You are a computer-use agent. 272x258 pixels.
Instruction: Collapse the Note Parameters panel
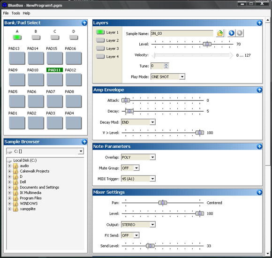(259, 146)
